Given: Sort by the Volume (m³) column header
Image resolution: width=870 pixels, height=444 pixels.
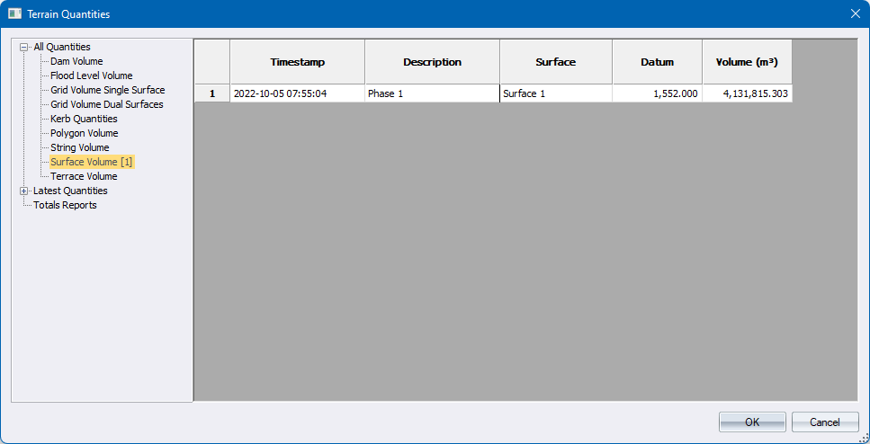Looking at the screenshot, I should (x=747, y=62).
